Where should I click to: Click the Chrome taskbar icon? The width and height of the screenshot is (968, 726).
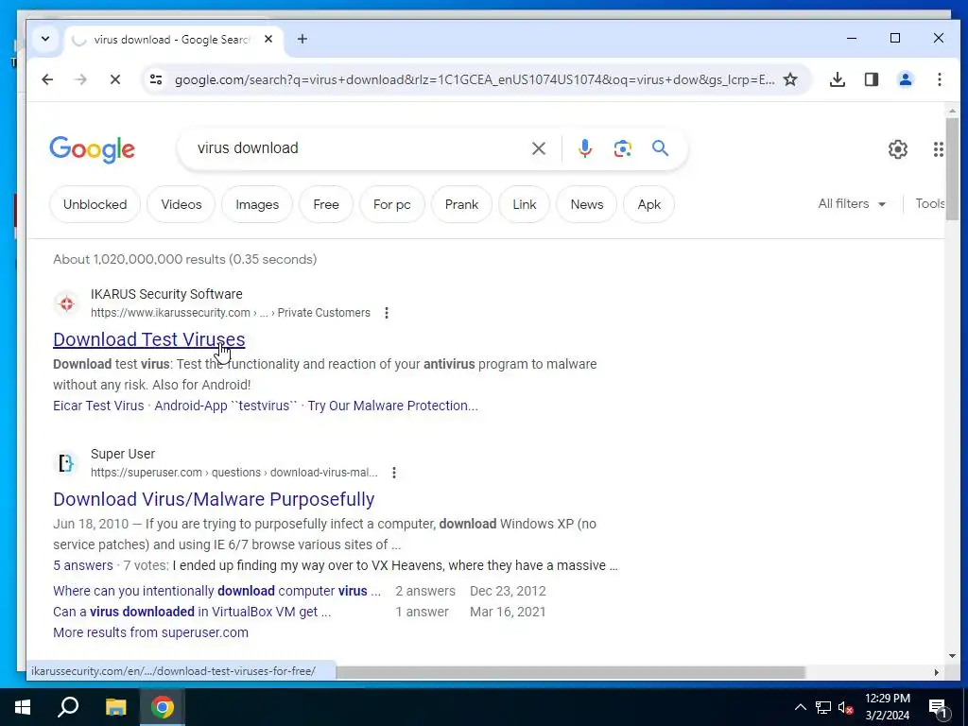click(163, 707)
